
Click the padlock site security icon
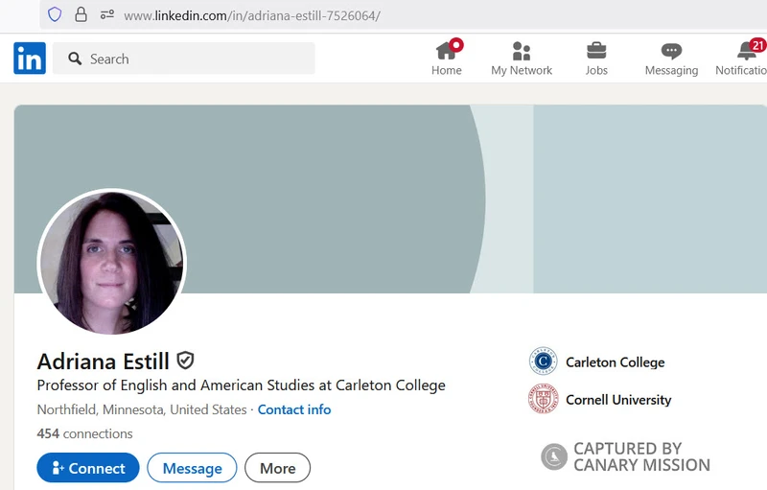pos(81,14)
